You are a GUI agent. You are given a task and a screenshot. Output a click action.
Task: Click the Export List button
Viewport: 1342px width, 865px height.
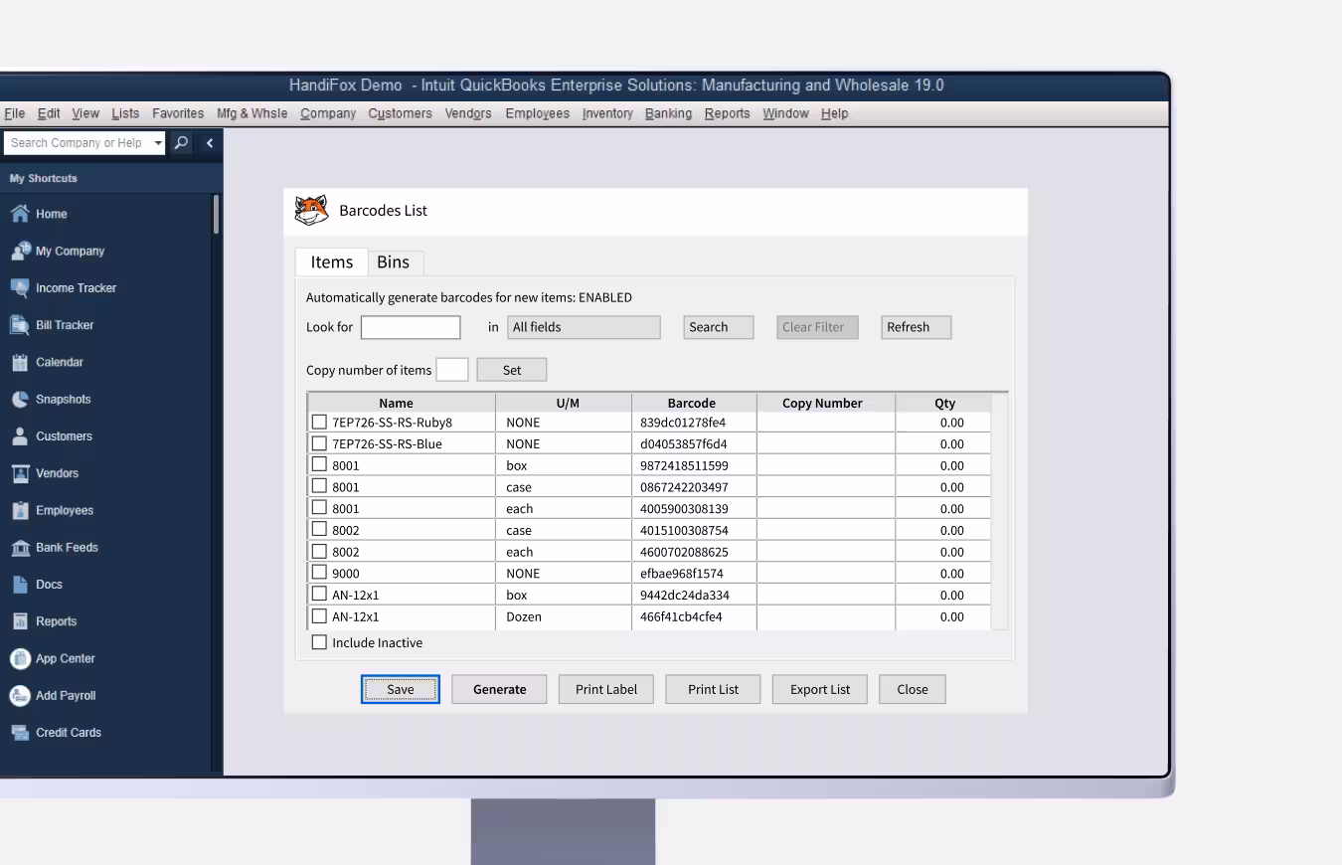[x=820, y=689]
